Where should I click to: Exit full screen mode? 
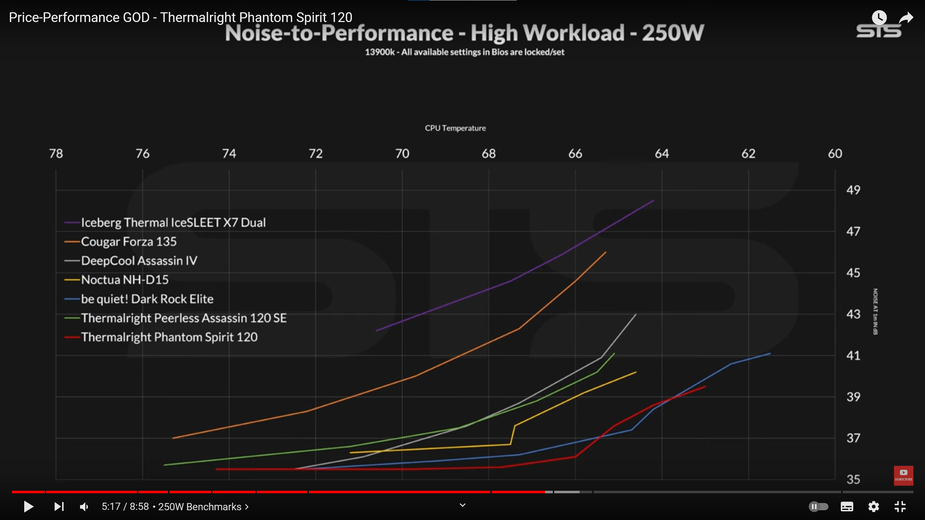click(x=900, y=507)
